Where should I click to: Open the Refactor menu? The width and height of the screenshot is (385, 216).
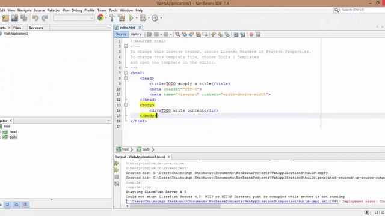click(x=54, y=10)
